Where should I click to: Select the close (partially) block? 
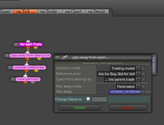coord(28,79)
